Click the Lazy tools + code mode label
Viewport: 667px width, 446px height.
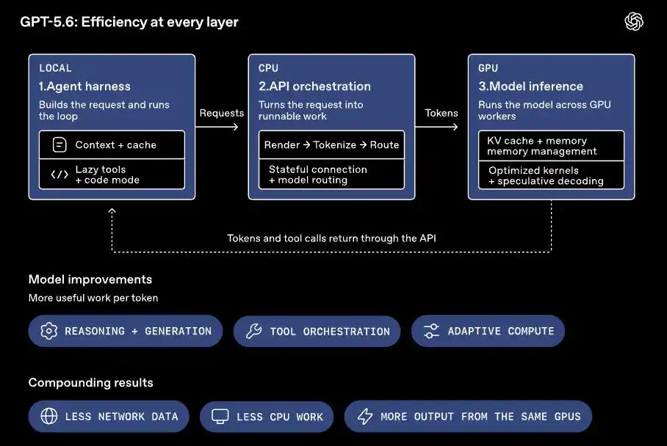[x=107, y=175]
